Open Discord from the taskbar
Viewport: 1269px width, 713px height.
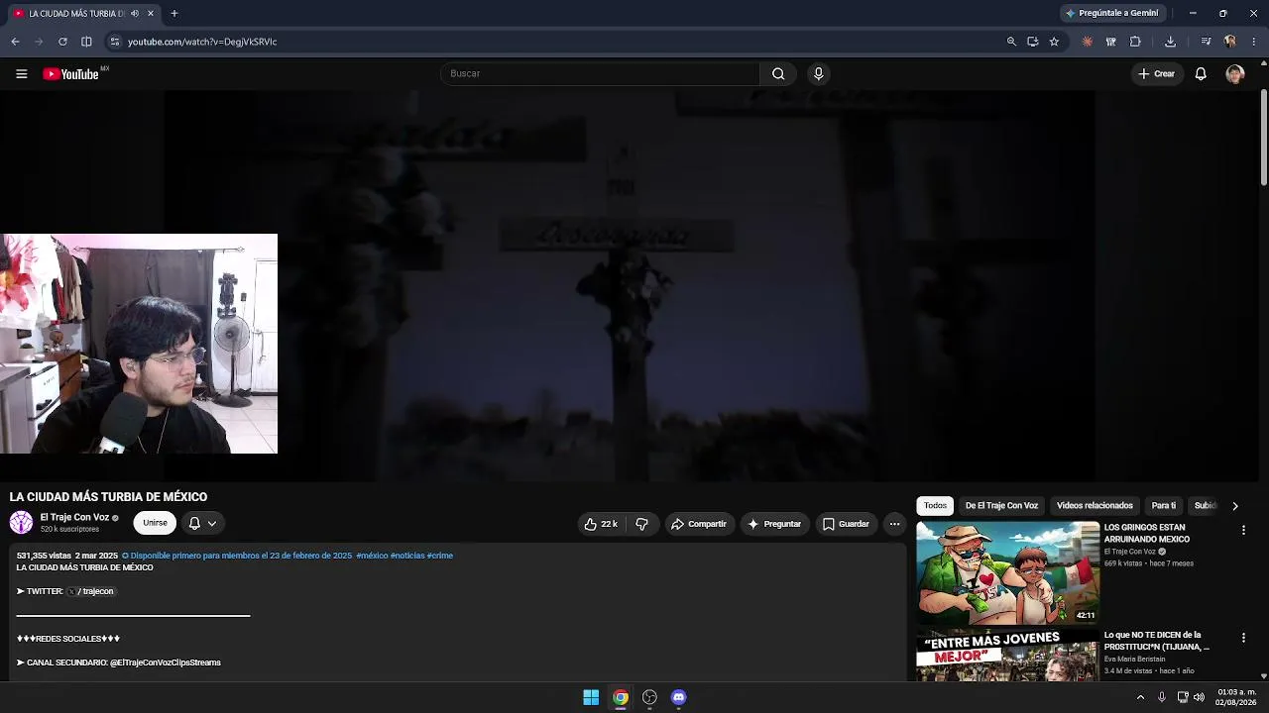click(x=678, y=697)
